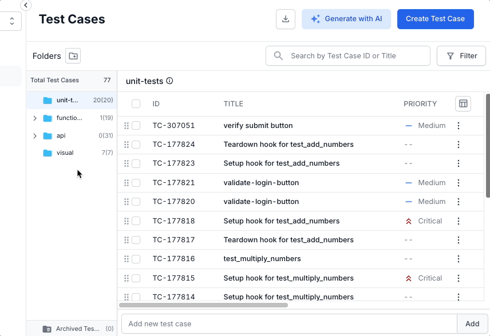This screenshot has height=336, width=490.
Task: Select the visual folder
Action: point(65,153)
